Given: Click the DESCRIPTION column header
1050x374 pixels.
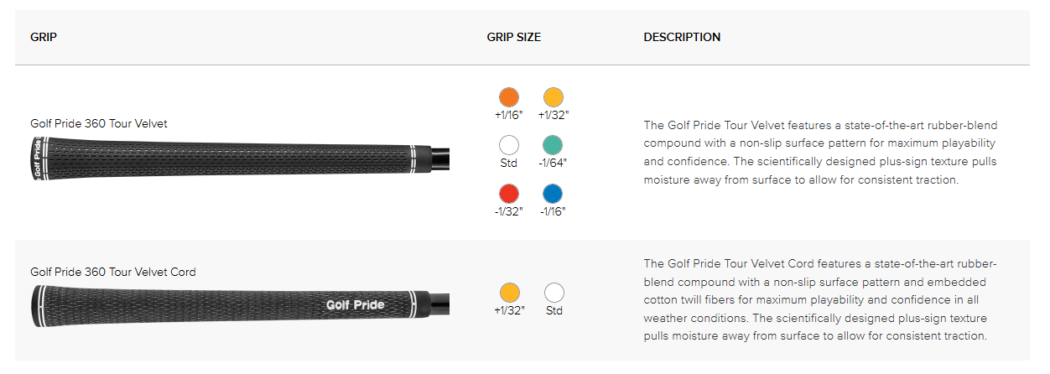Looking at the screenshot, I should pyautogui.click(x=682, y=37).
